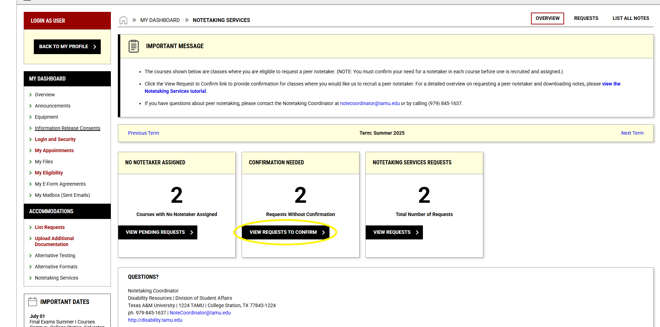Click chevron beside Notetaking Services sidebar item

point(31,278)
